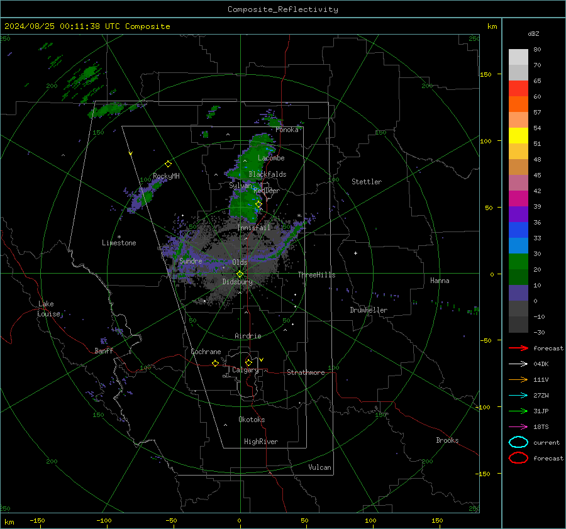
Task: Click the yellow radar-site diamond above Didsbury
Action: (240, 274)
